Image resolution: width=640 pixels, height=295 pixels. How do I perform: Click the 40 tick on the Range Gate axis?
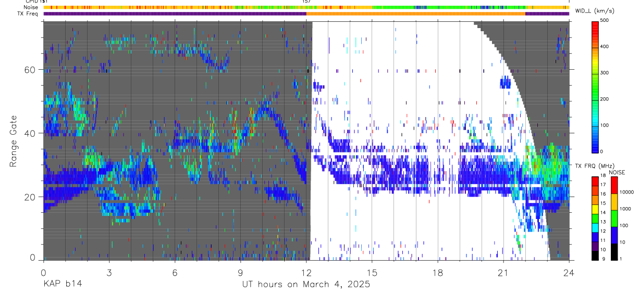tap(31, 133)
